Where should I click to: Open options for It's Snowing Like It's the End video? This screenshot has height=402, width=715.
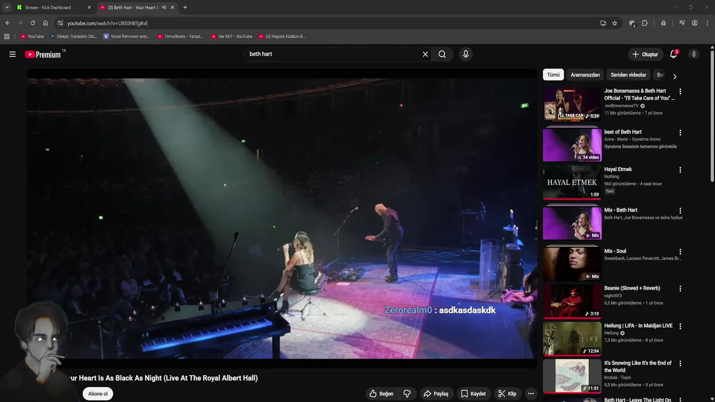tap(680, 363)
